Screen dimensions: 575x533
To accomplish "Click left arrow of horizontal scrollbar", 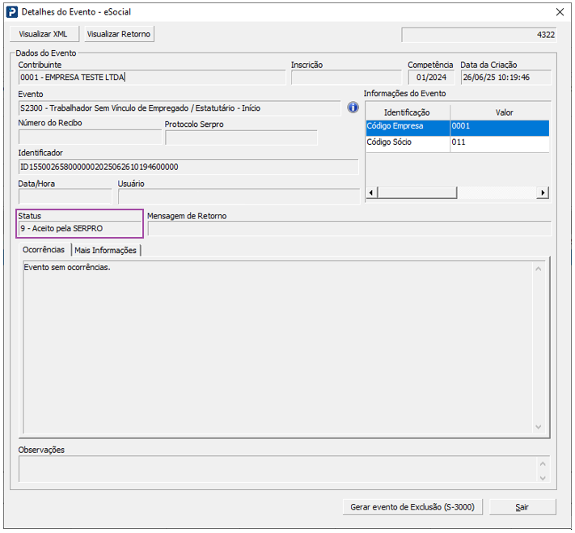I will click(371, 192).
